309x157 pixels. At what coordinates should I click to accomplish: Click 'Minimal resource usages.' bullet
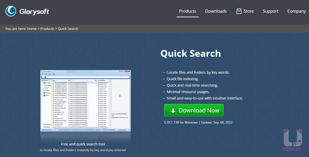point(188,92)
